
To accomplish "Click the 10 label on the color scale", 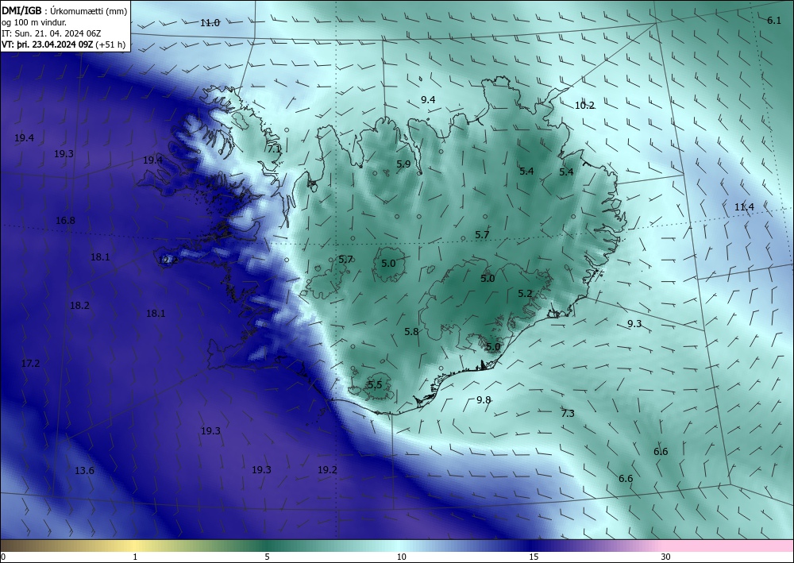I will [401, 557].
